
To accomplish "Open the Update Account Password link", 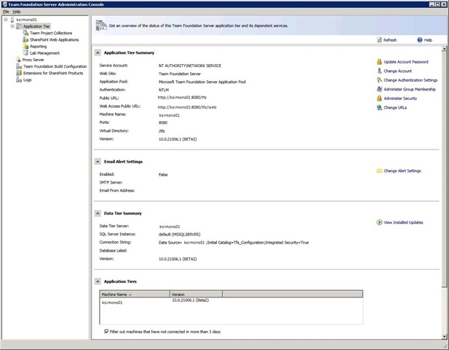I will pos(406,62).
